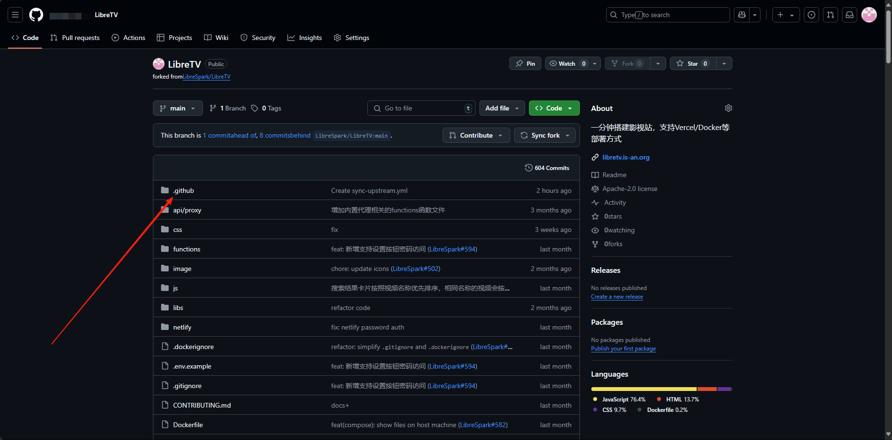Open the css folder

coord(178,230)
